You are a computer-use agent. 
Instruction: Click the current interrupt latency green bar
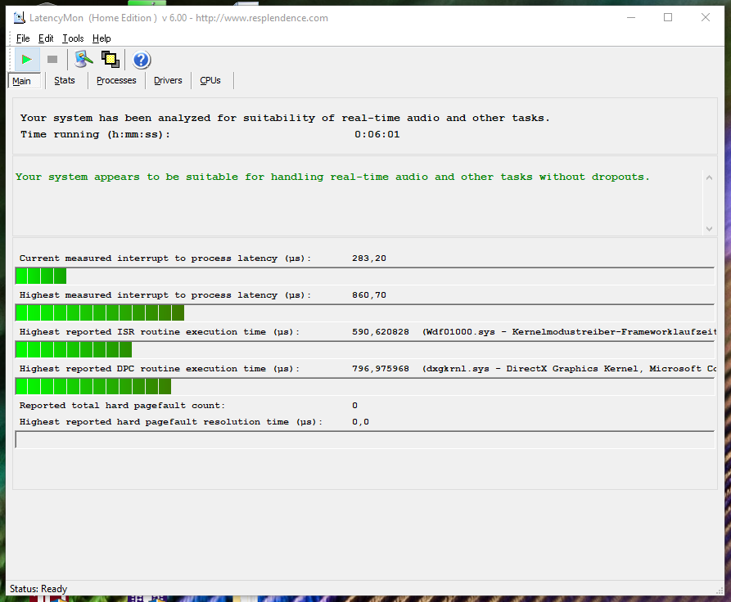point(41,276)
